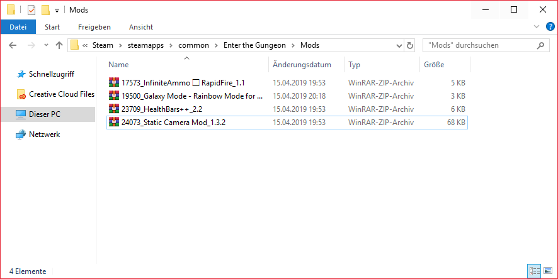Select Dieser PC in navigation pane

(48, 114)
